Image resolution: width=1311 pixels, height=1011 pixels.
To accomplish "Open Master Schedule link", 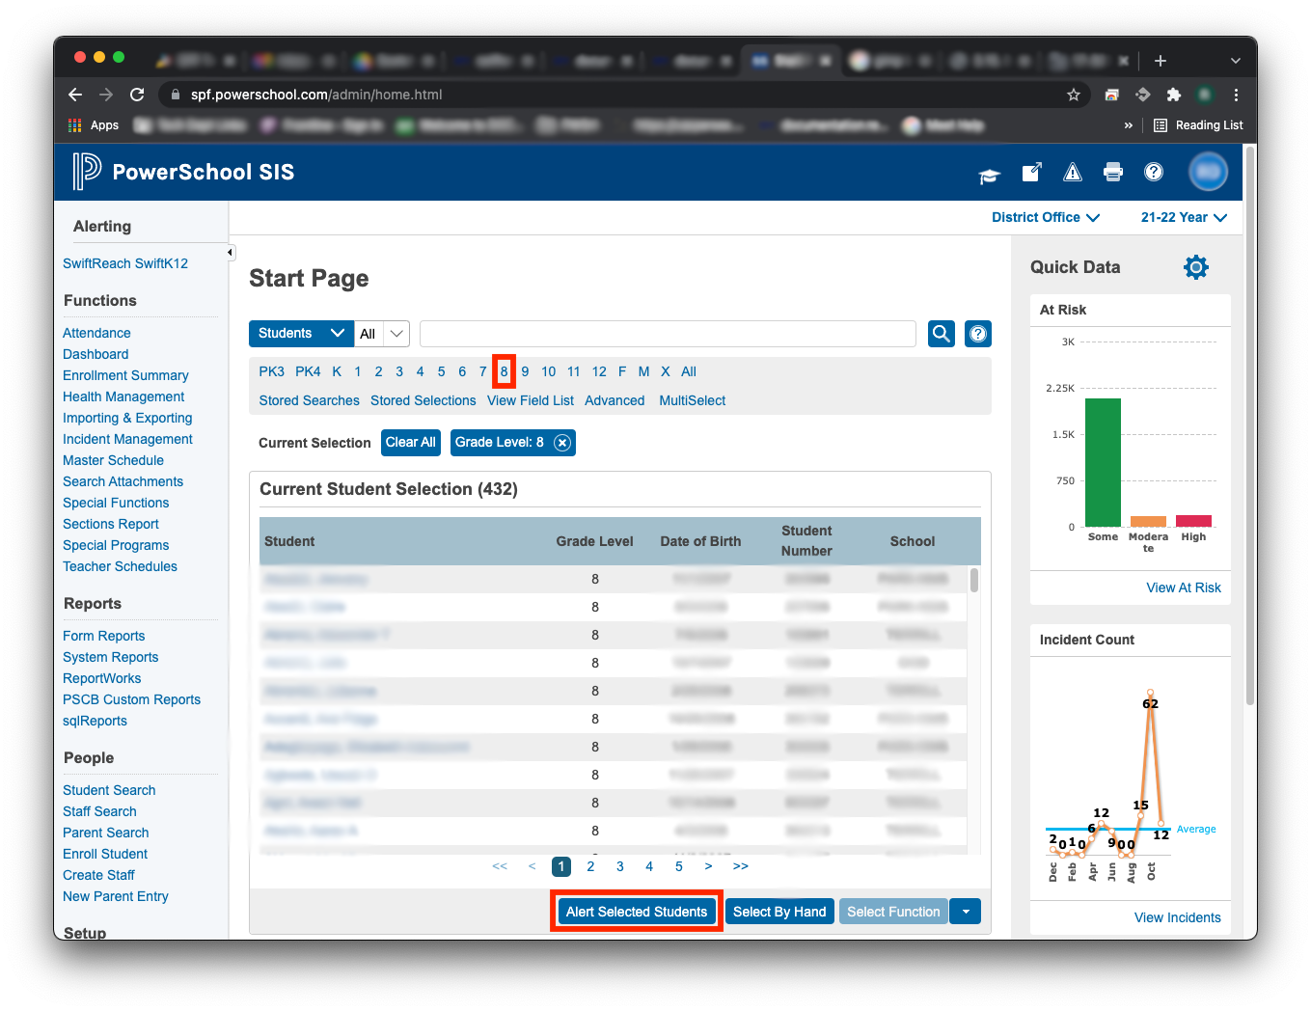I will pos(113,460).
